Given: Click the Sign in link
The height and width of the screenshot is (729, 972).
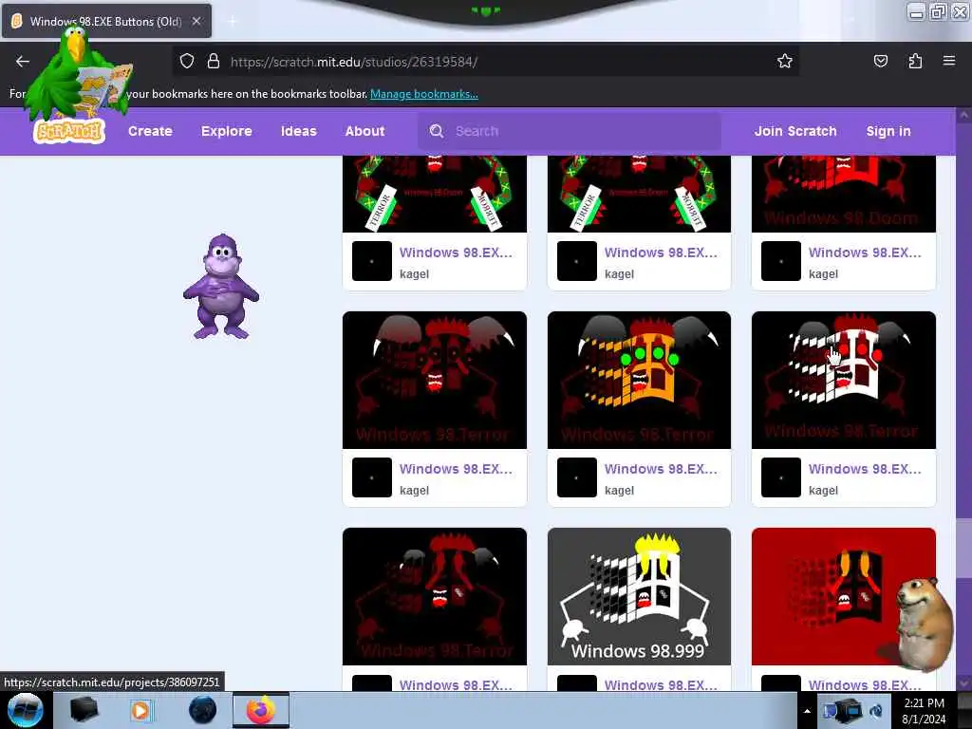Looking at the screenshot, I should pyautogui.click(x=888, y=131).
